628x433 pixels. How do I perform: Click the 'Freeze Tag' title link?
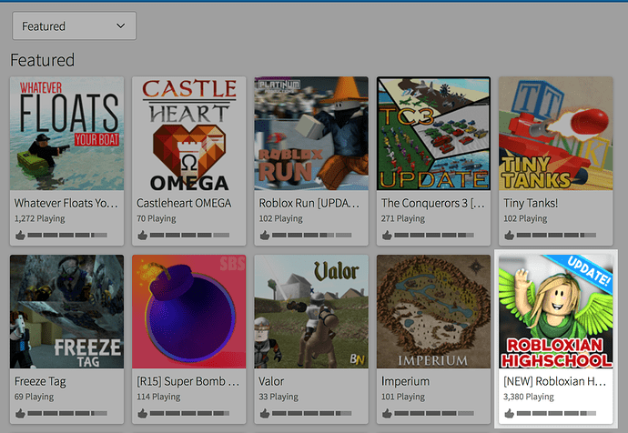coord(40,381)
